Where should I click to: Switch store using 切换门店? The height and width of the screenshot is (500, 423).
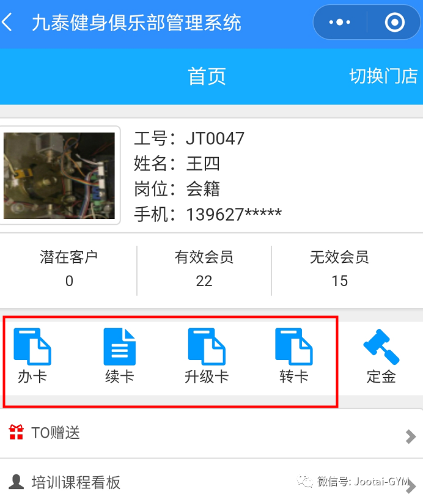pos(383,76)
